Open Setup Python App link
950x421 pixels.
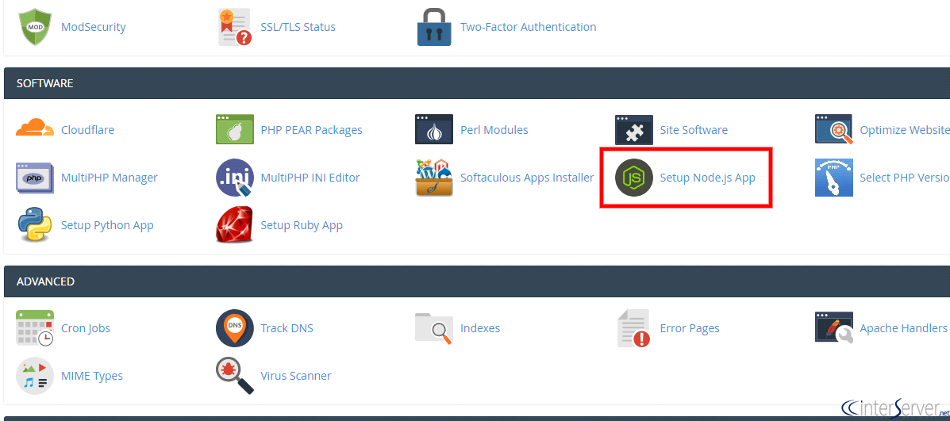pyautogui.click(x=107, y=225)
